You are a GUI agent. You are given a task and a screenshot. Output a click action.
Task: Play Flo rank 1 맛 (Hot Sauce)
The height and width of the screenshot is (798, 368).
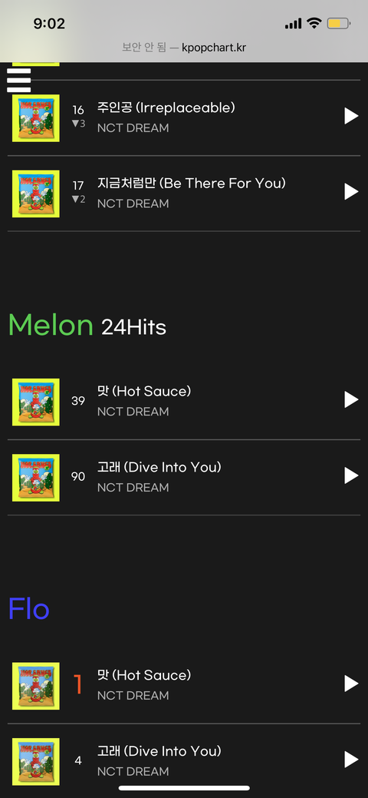(351, 684)
